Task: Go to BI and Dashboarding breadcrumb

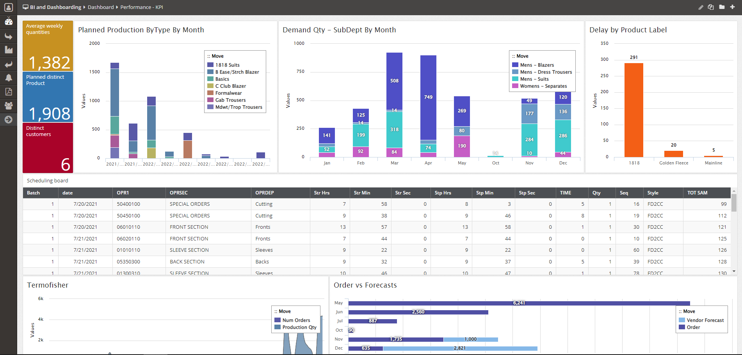Action: coord(55,7)
